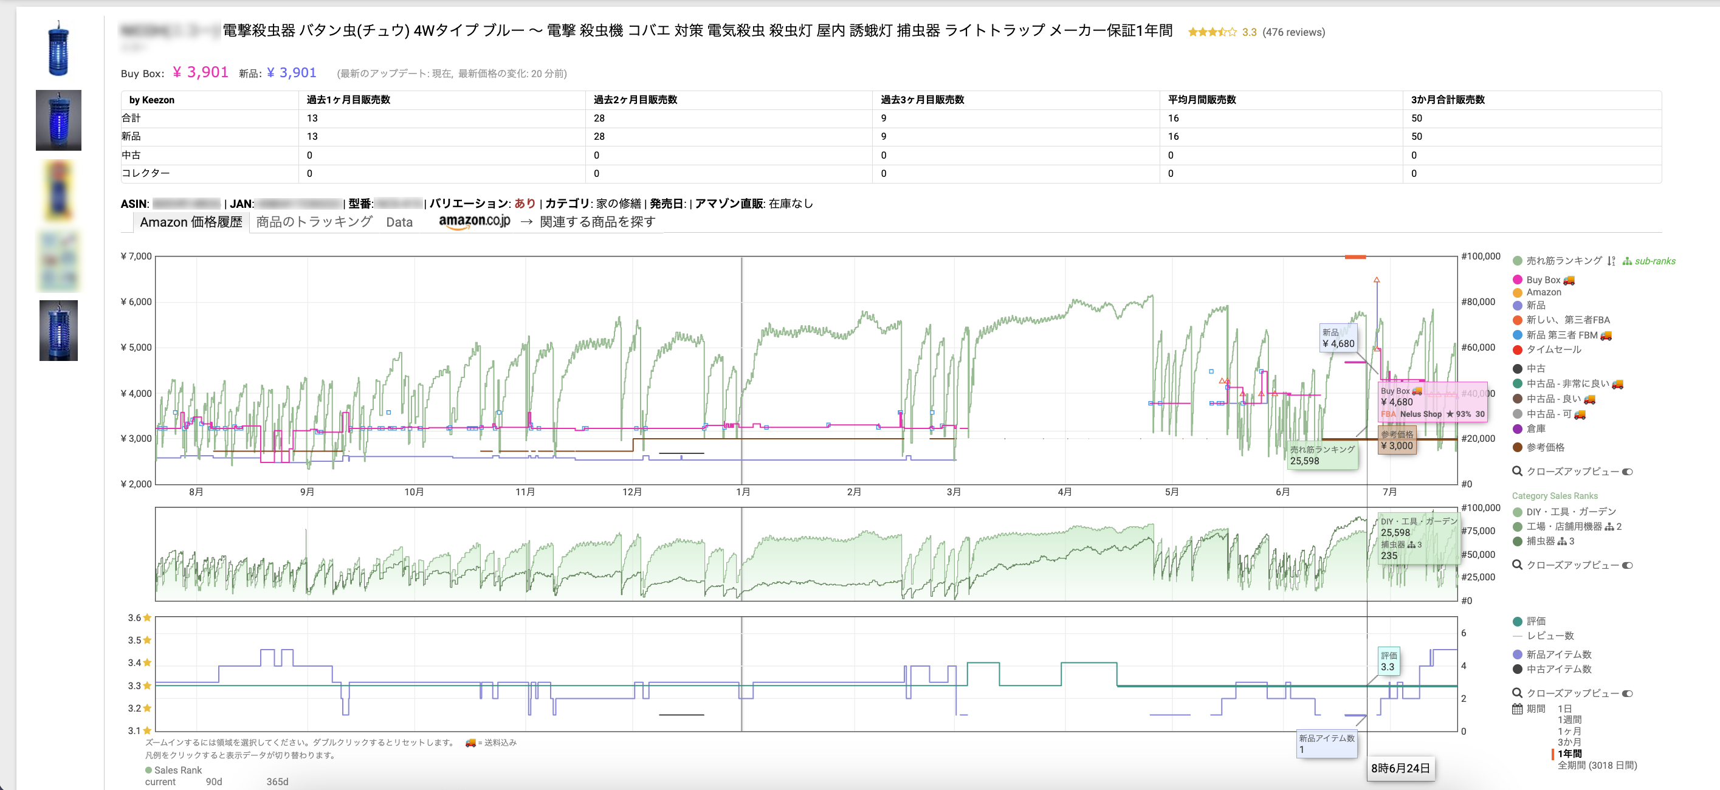Image resolution: width=1720 pixels, height=790 pixels.
Task: Open the Data tab
Action: click(399, 222)
